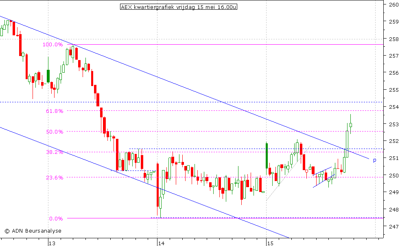Image resolution: width=400 pixels, height=246 pixels.
Task: Click the price axis value '260'
Action: click(393, 4)
